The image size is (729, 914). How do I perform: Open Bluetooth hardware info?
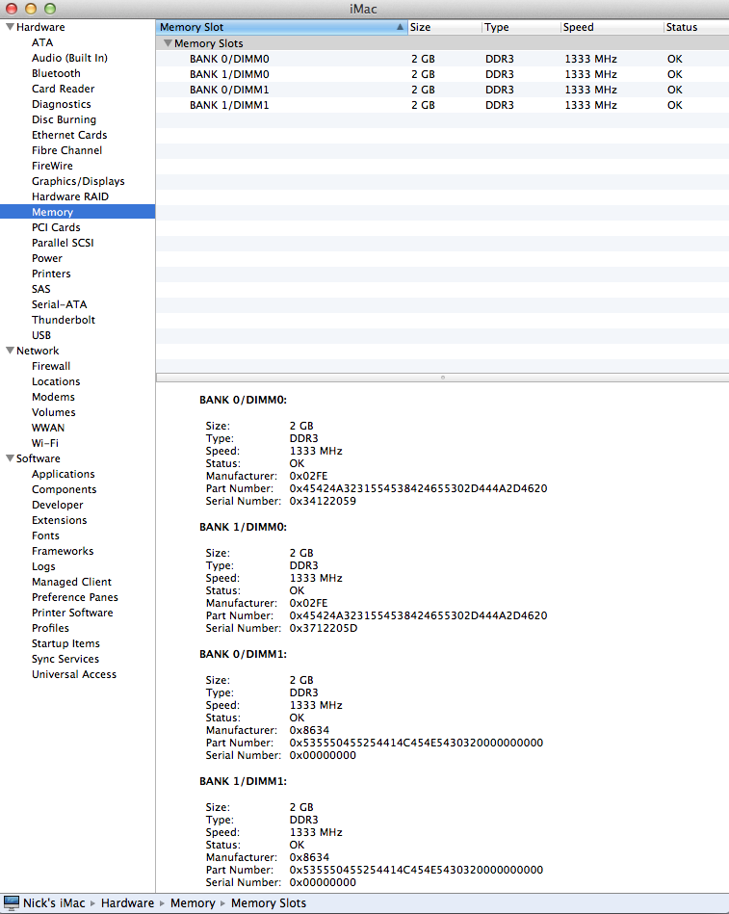(x=56, y=73)
